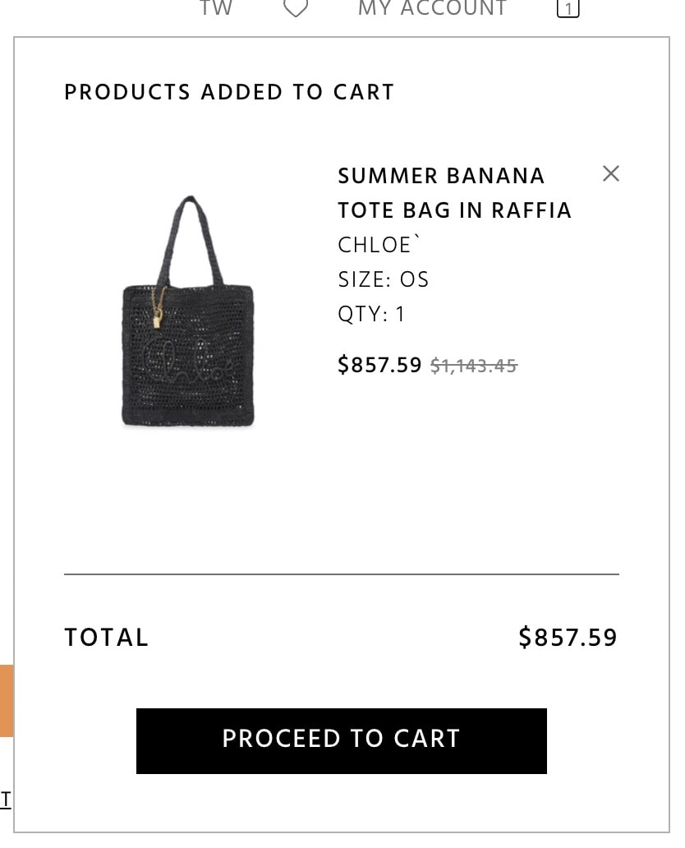Open the Summer Banana Tote Bag title link
The height and width of the screenshot is (848, 685).
pos(454,193)
